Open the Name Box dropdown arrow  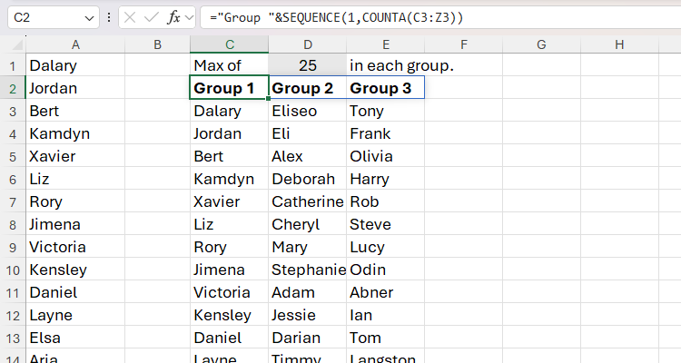click(89, 17)
